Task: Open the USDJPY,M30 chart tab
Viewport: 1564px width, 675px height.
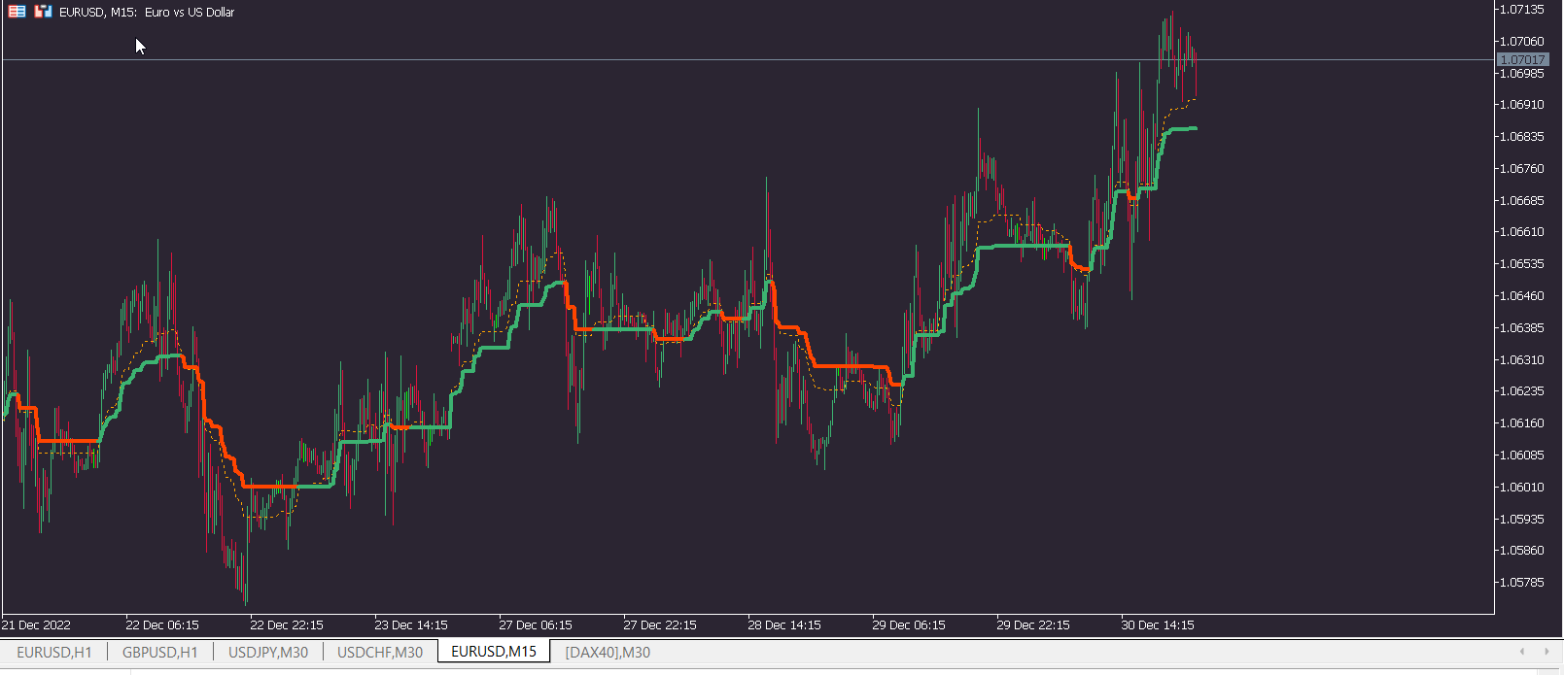Action: pos(268,652)
